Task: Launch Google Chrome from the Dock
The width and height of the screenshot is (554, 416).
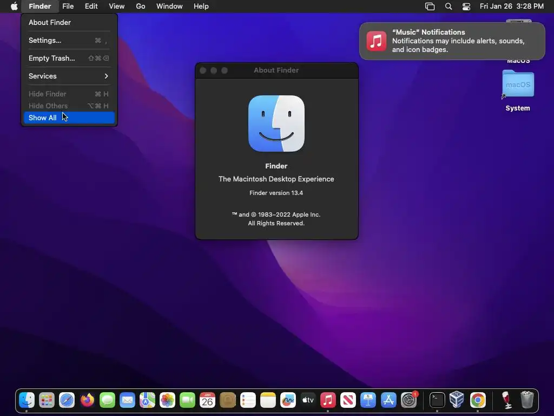Action: click(x=478, y=400)
